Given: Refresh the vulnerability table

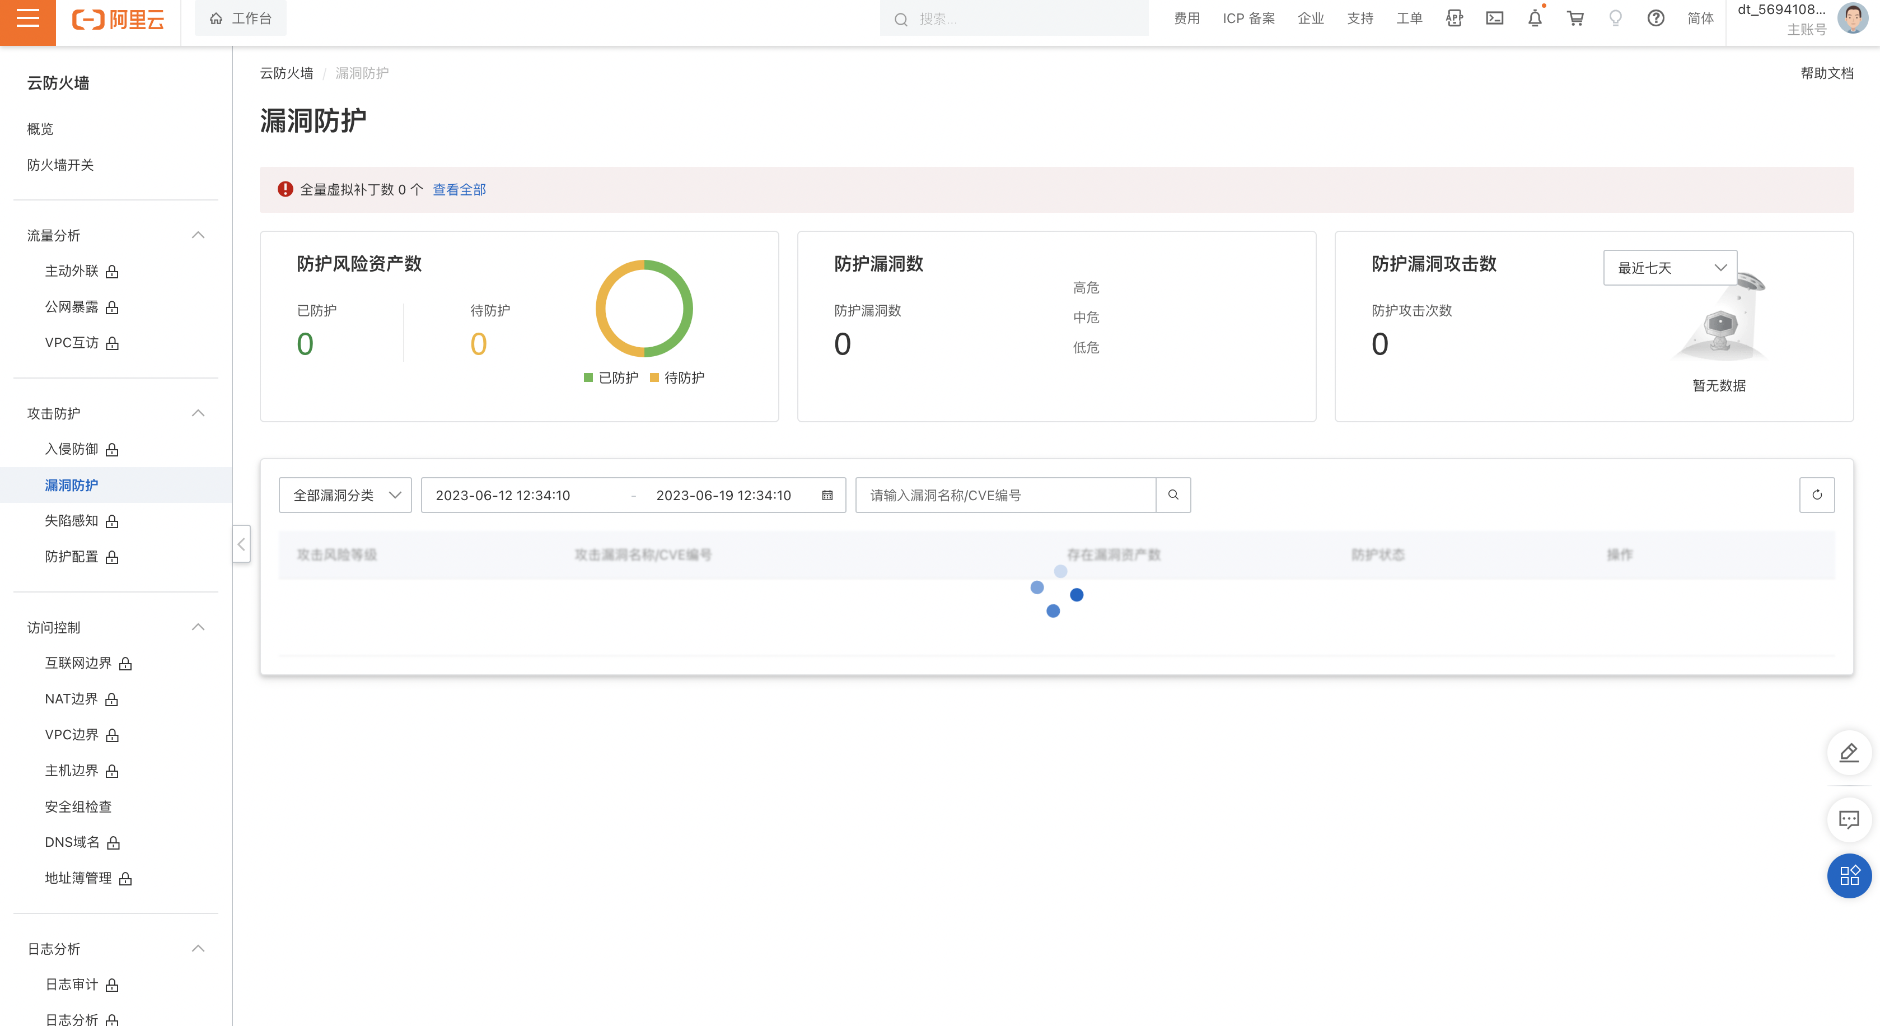Looking at the screenshot, I should [1817, 495].
